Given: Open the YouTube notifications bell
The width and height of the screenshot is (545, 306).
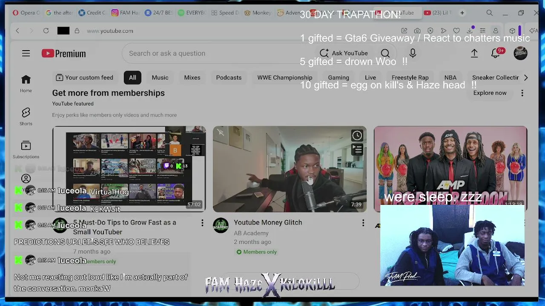Looking at the screenshot, I should tap(496, 53).
